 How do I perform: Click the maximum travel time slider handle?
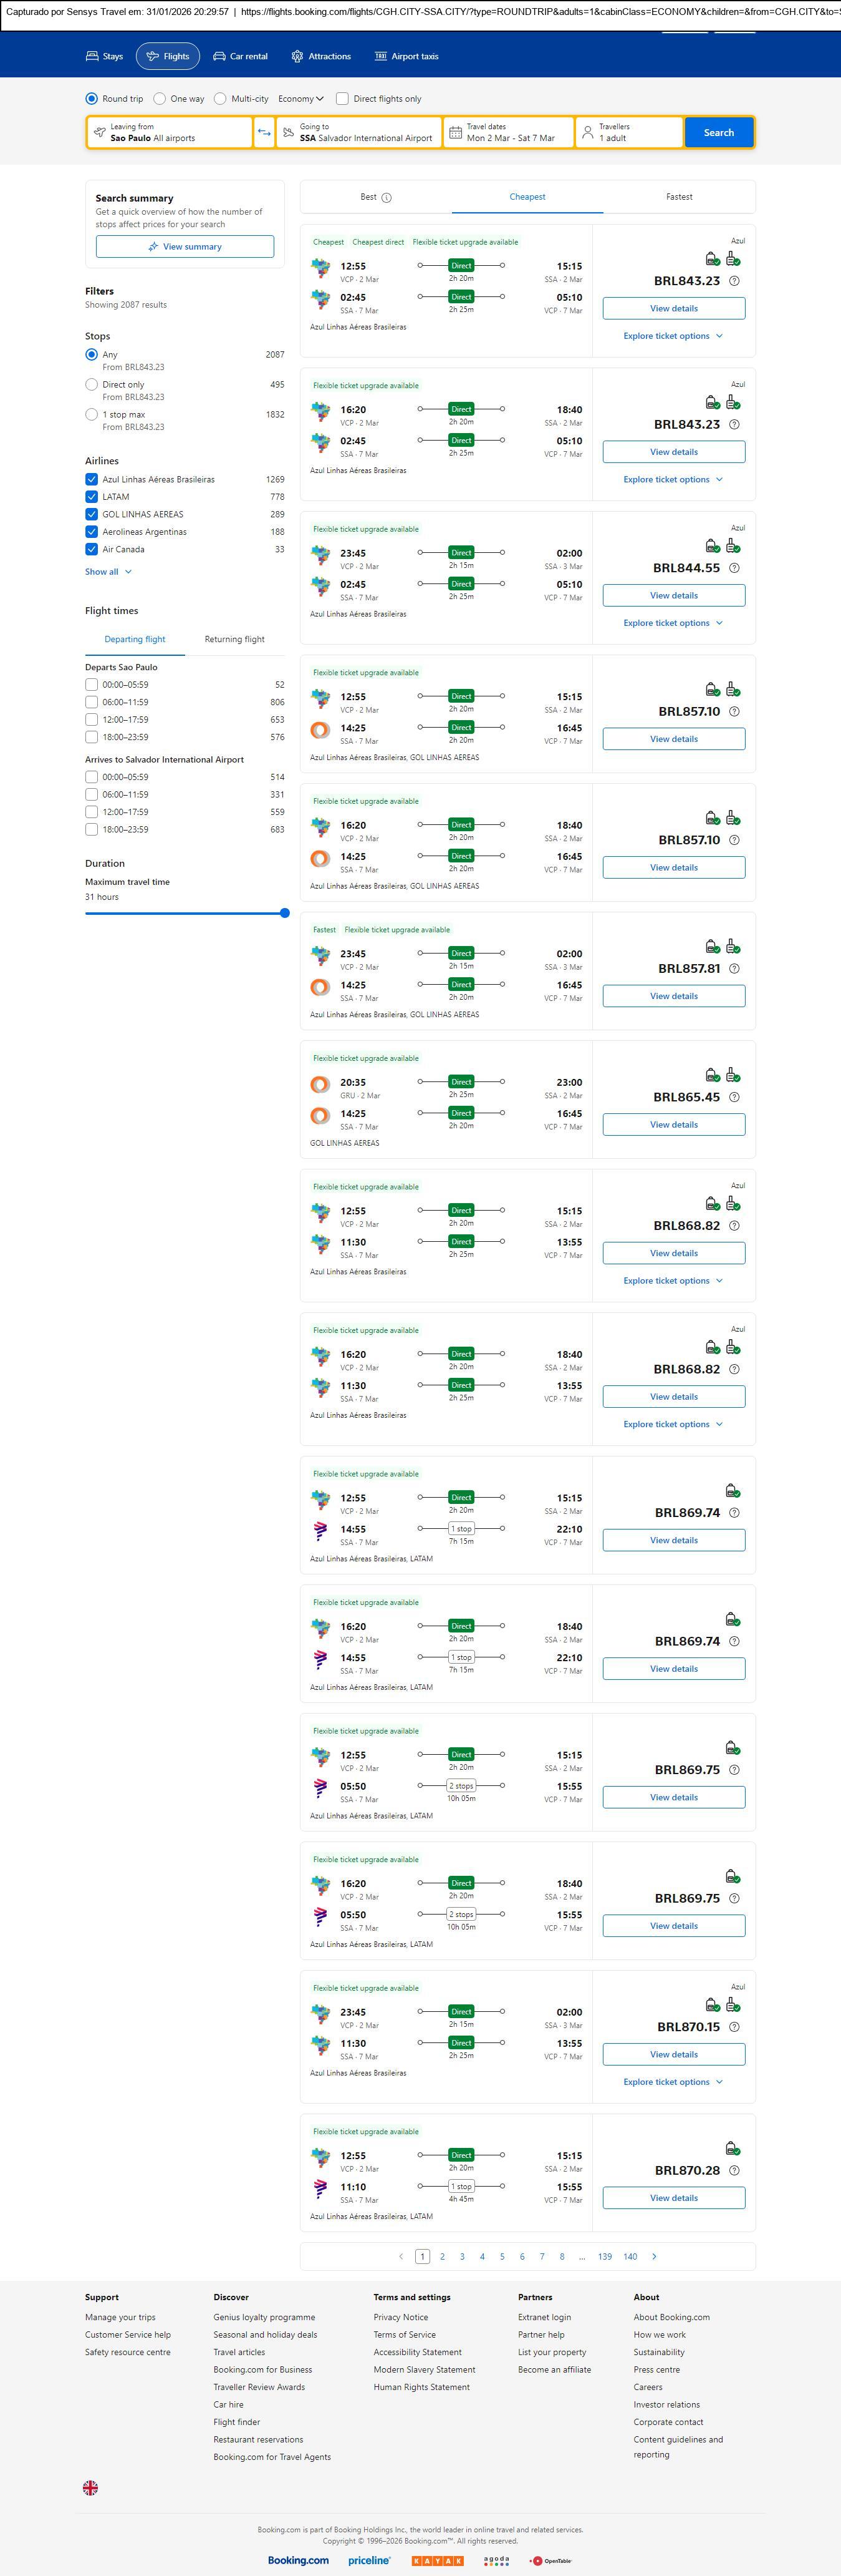click(285, 913)
